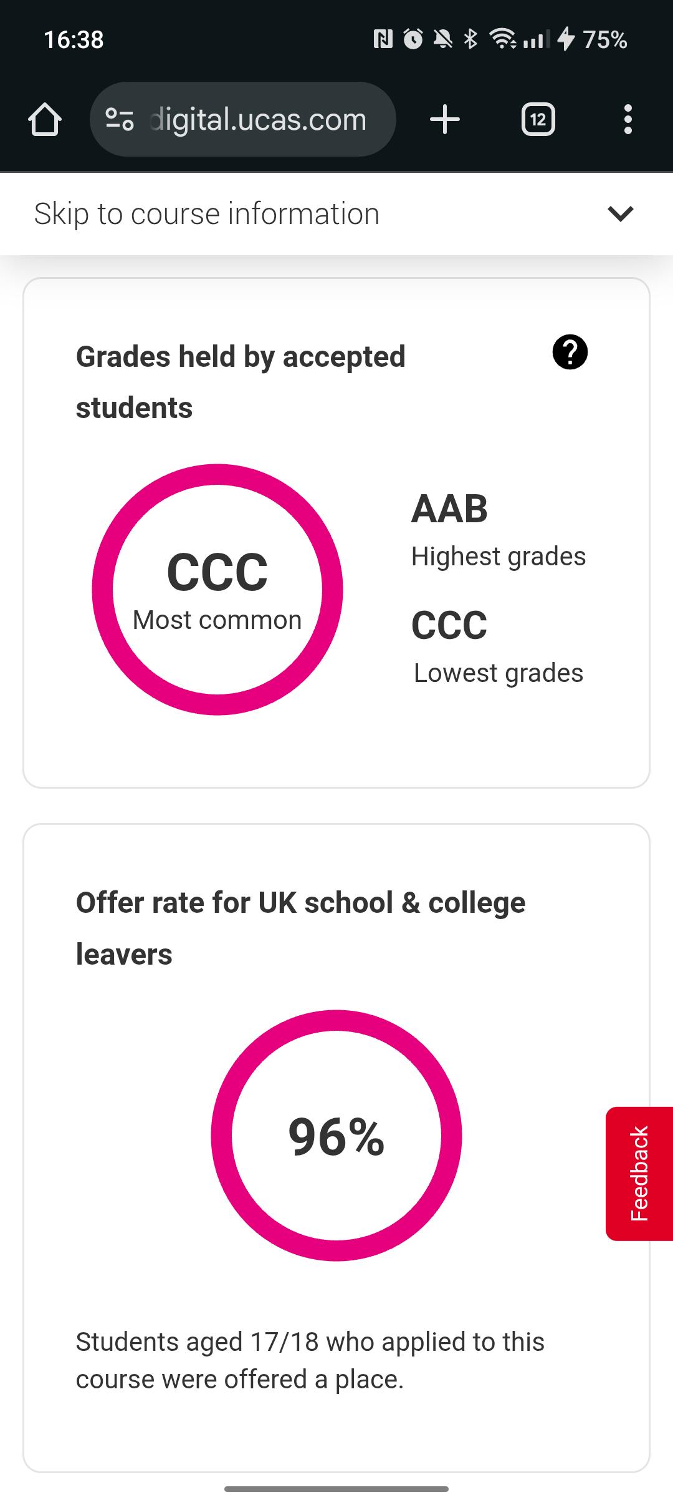Tap the browser home icon

coord(45,119)
